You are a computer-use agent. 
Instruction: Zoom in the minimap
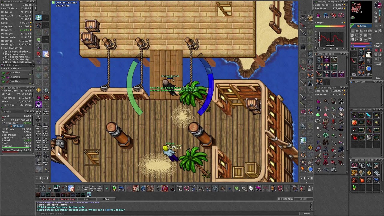click(376, 17)
